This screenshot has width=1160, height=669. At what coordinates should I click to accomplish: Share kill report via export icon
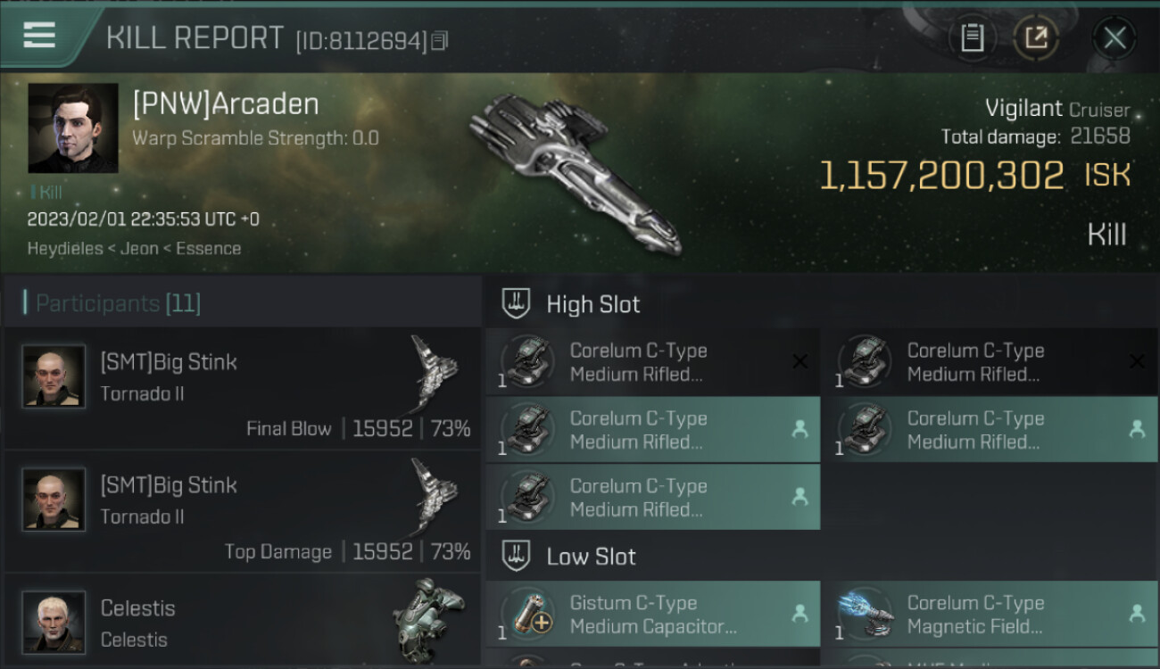point(1036,37)
